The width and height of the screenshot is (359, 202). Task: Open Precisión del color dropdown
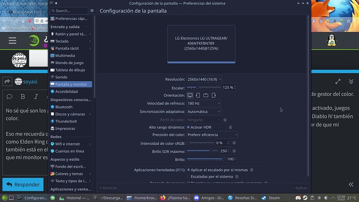[x=212, y=135]
